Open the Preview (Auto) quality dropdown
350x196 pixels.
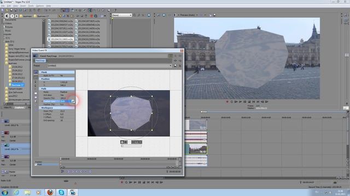[197, 15]
